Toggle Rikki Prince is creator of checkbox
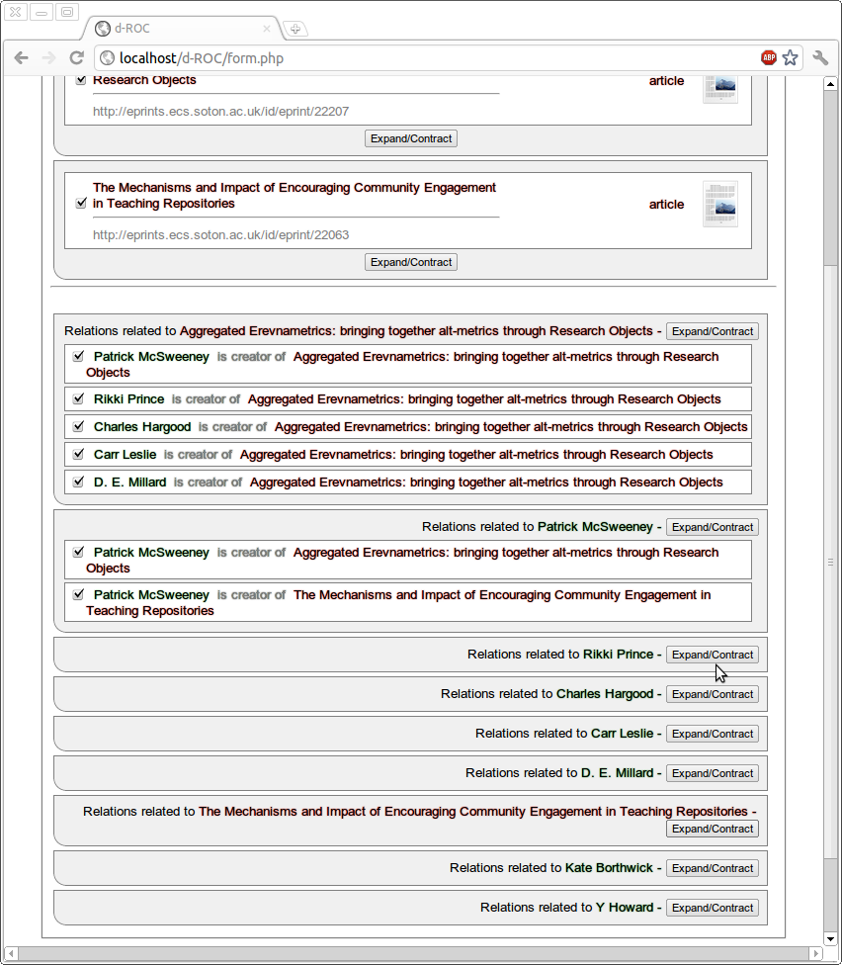842x965 pixels. [x=78, y=398]
